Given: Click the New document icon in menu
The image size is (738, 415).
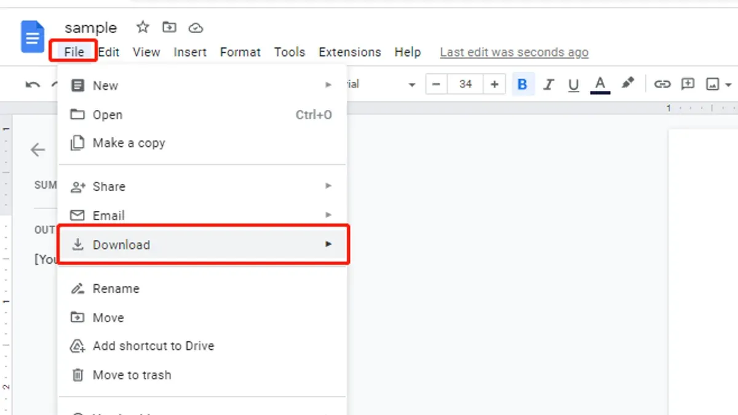Looking at the screenshot, I should [77, 85].
